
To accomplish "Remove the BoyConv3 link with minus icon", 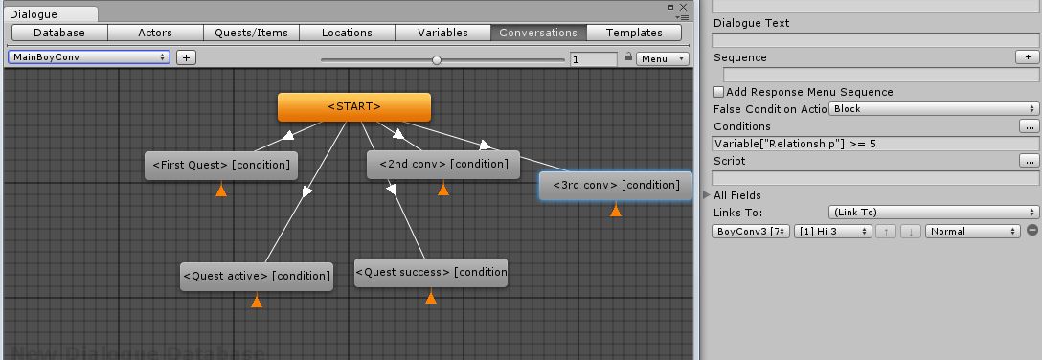I will (x=1032, y=230).
